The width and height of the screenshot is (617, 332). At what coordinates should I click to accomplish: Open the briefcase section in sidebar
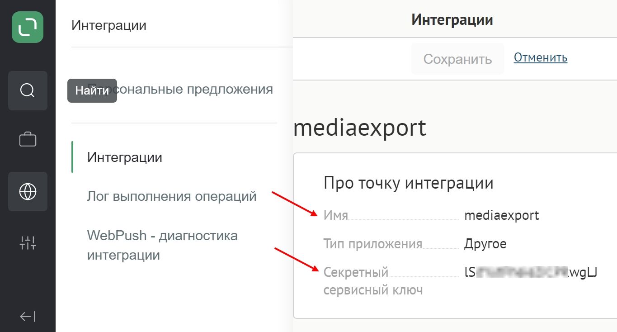(28, 139)
